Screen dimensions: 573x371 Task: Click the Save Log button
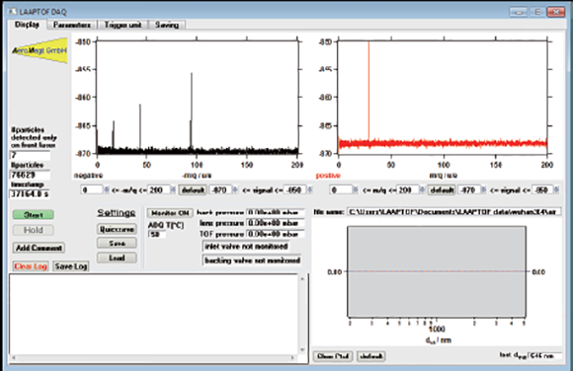(x=71, y=266)
